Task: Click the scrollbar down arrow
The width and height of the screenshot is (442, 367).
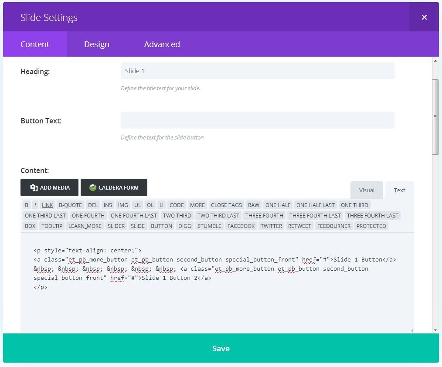Action: (x=435, y=330)
